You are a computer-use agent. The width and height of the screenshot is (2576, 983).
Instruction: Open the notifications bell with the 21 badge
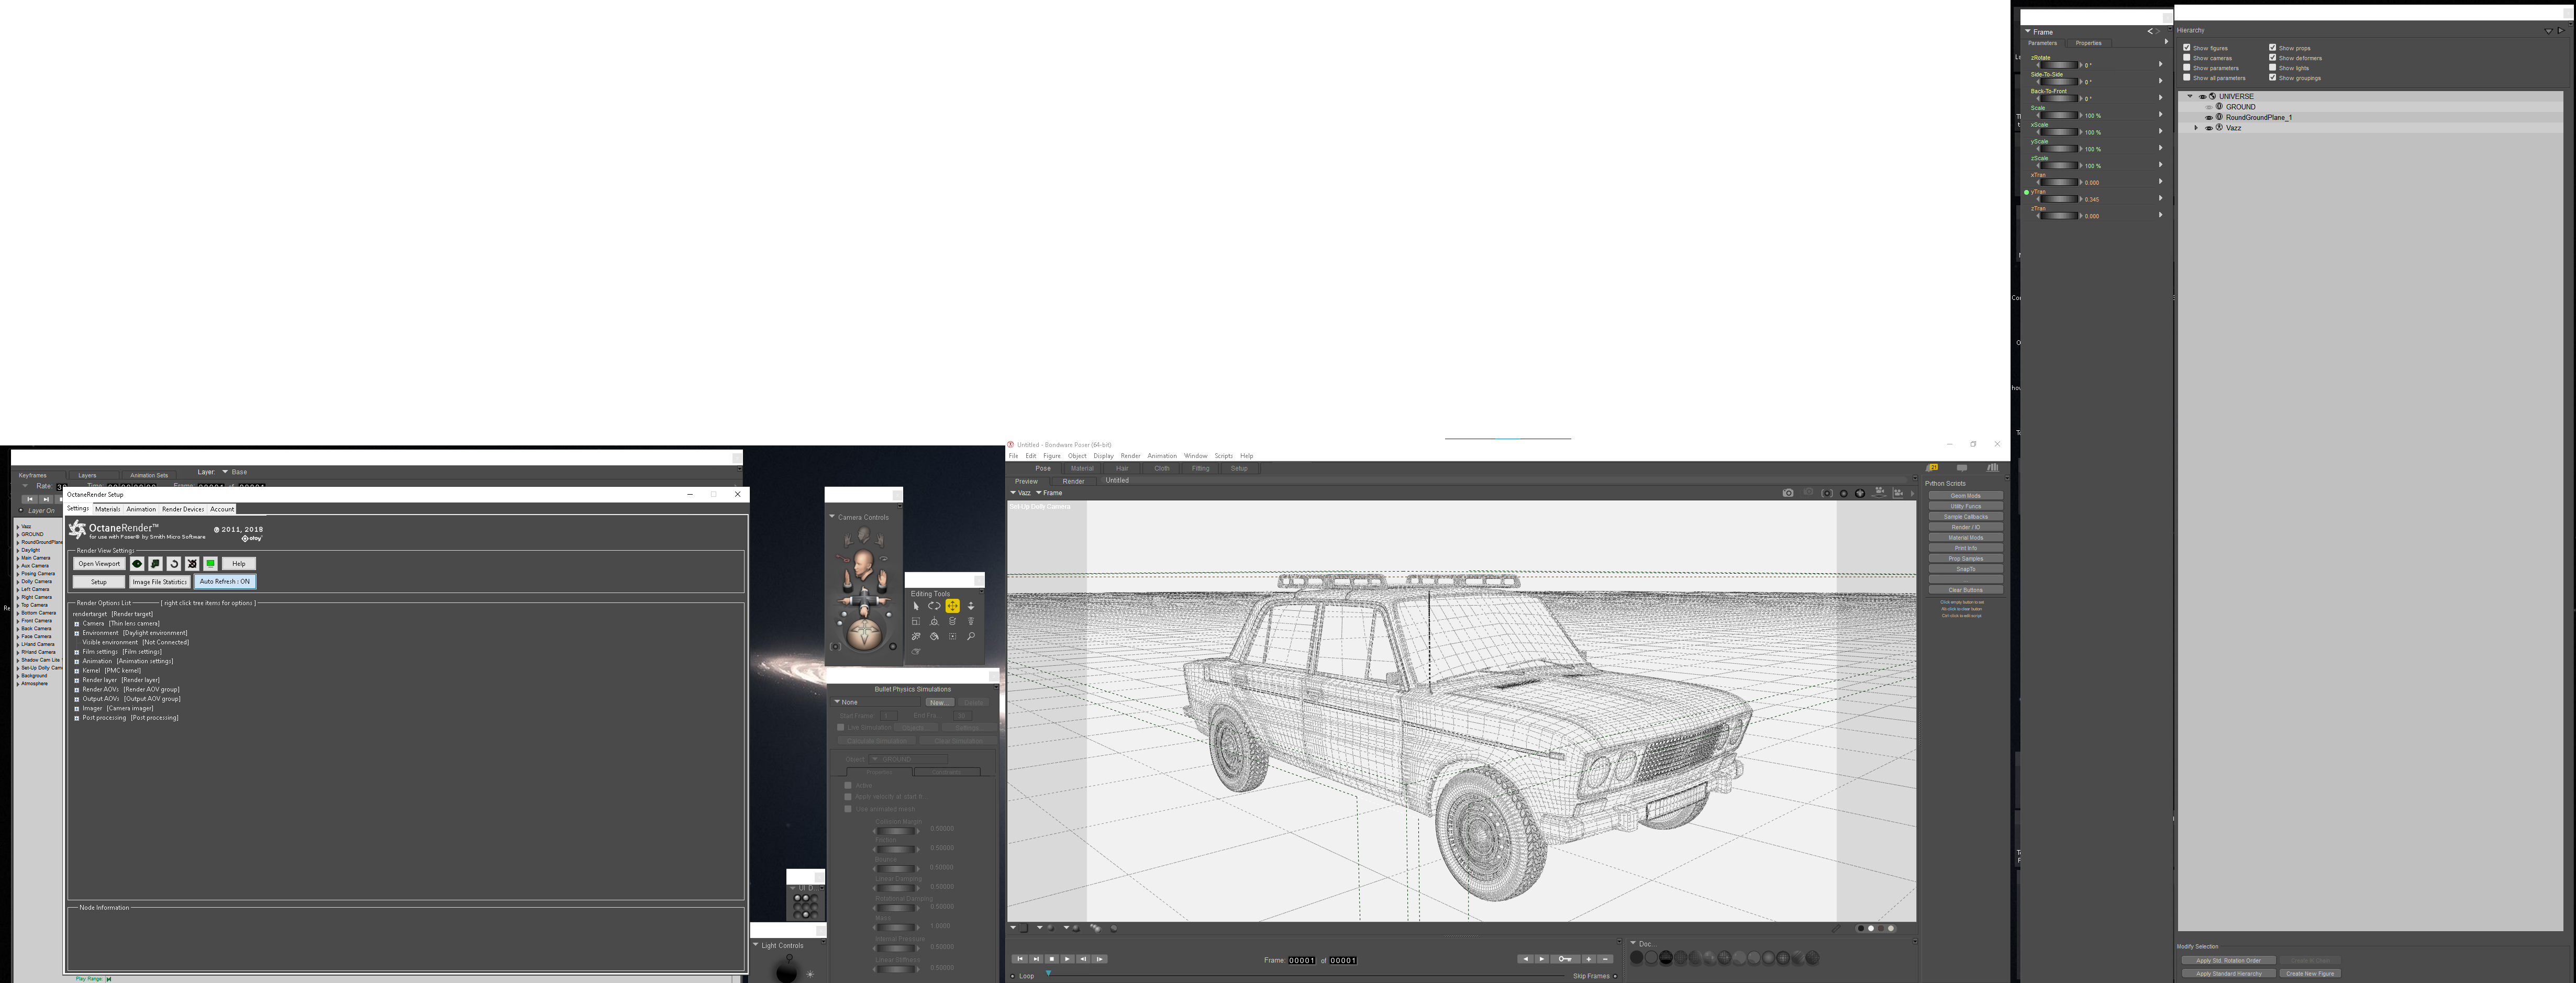coord(1932,468)
